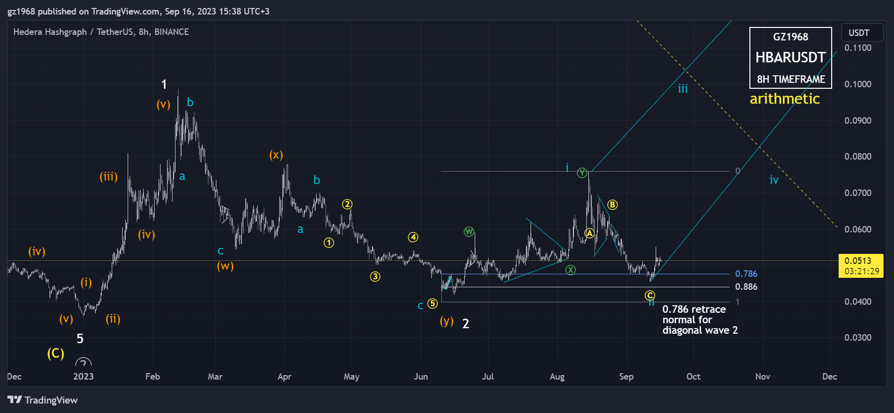Click the yellow circled A label

tap(589, 233)
